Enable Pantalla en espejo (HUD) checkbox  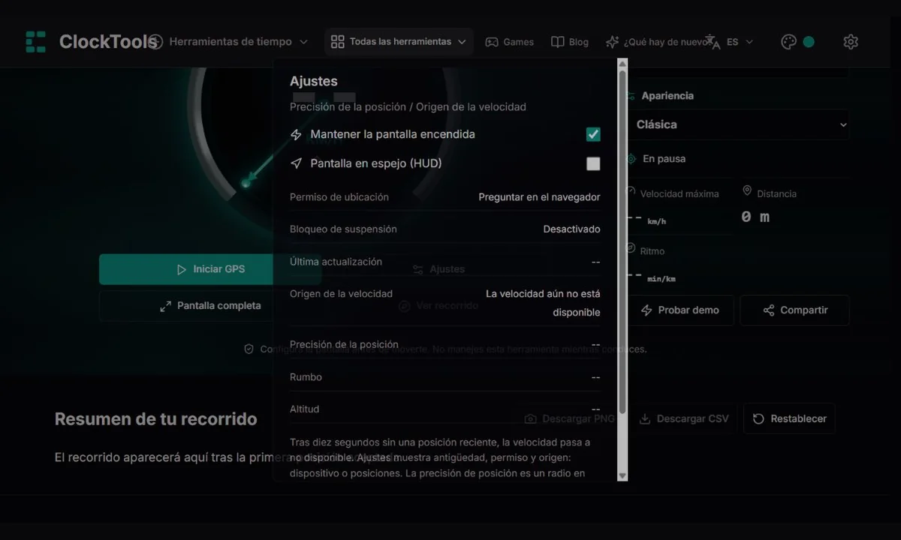pos(593,163)
